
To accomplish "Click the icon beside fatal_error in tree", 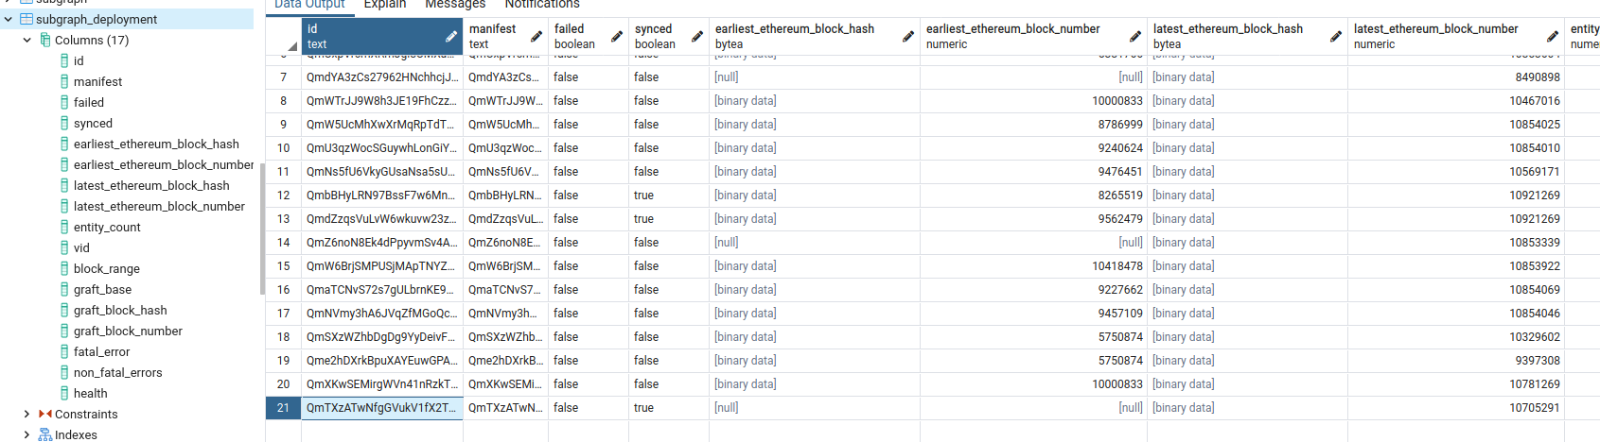I will [x=64, y=351].
